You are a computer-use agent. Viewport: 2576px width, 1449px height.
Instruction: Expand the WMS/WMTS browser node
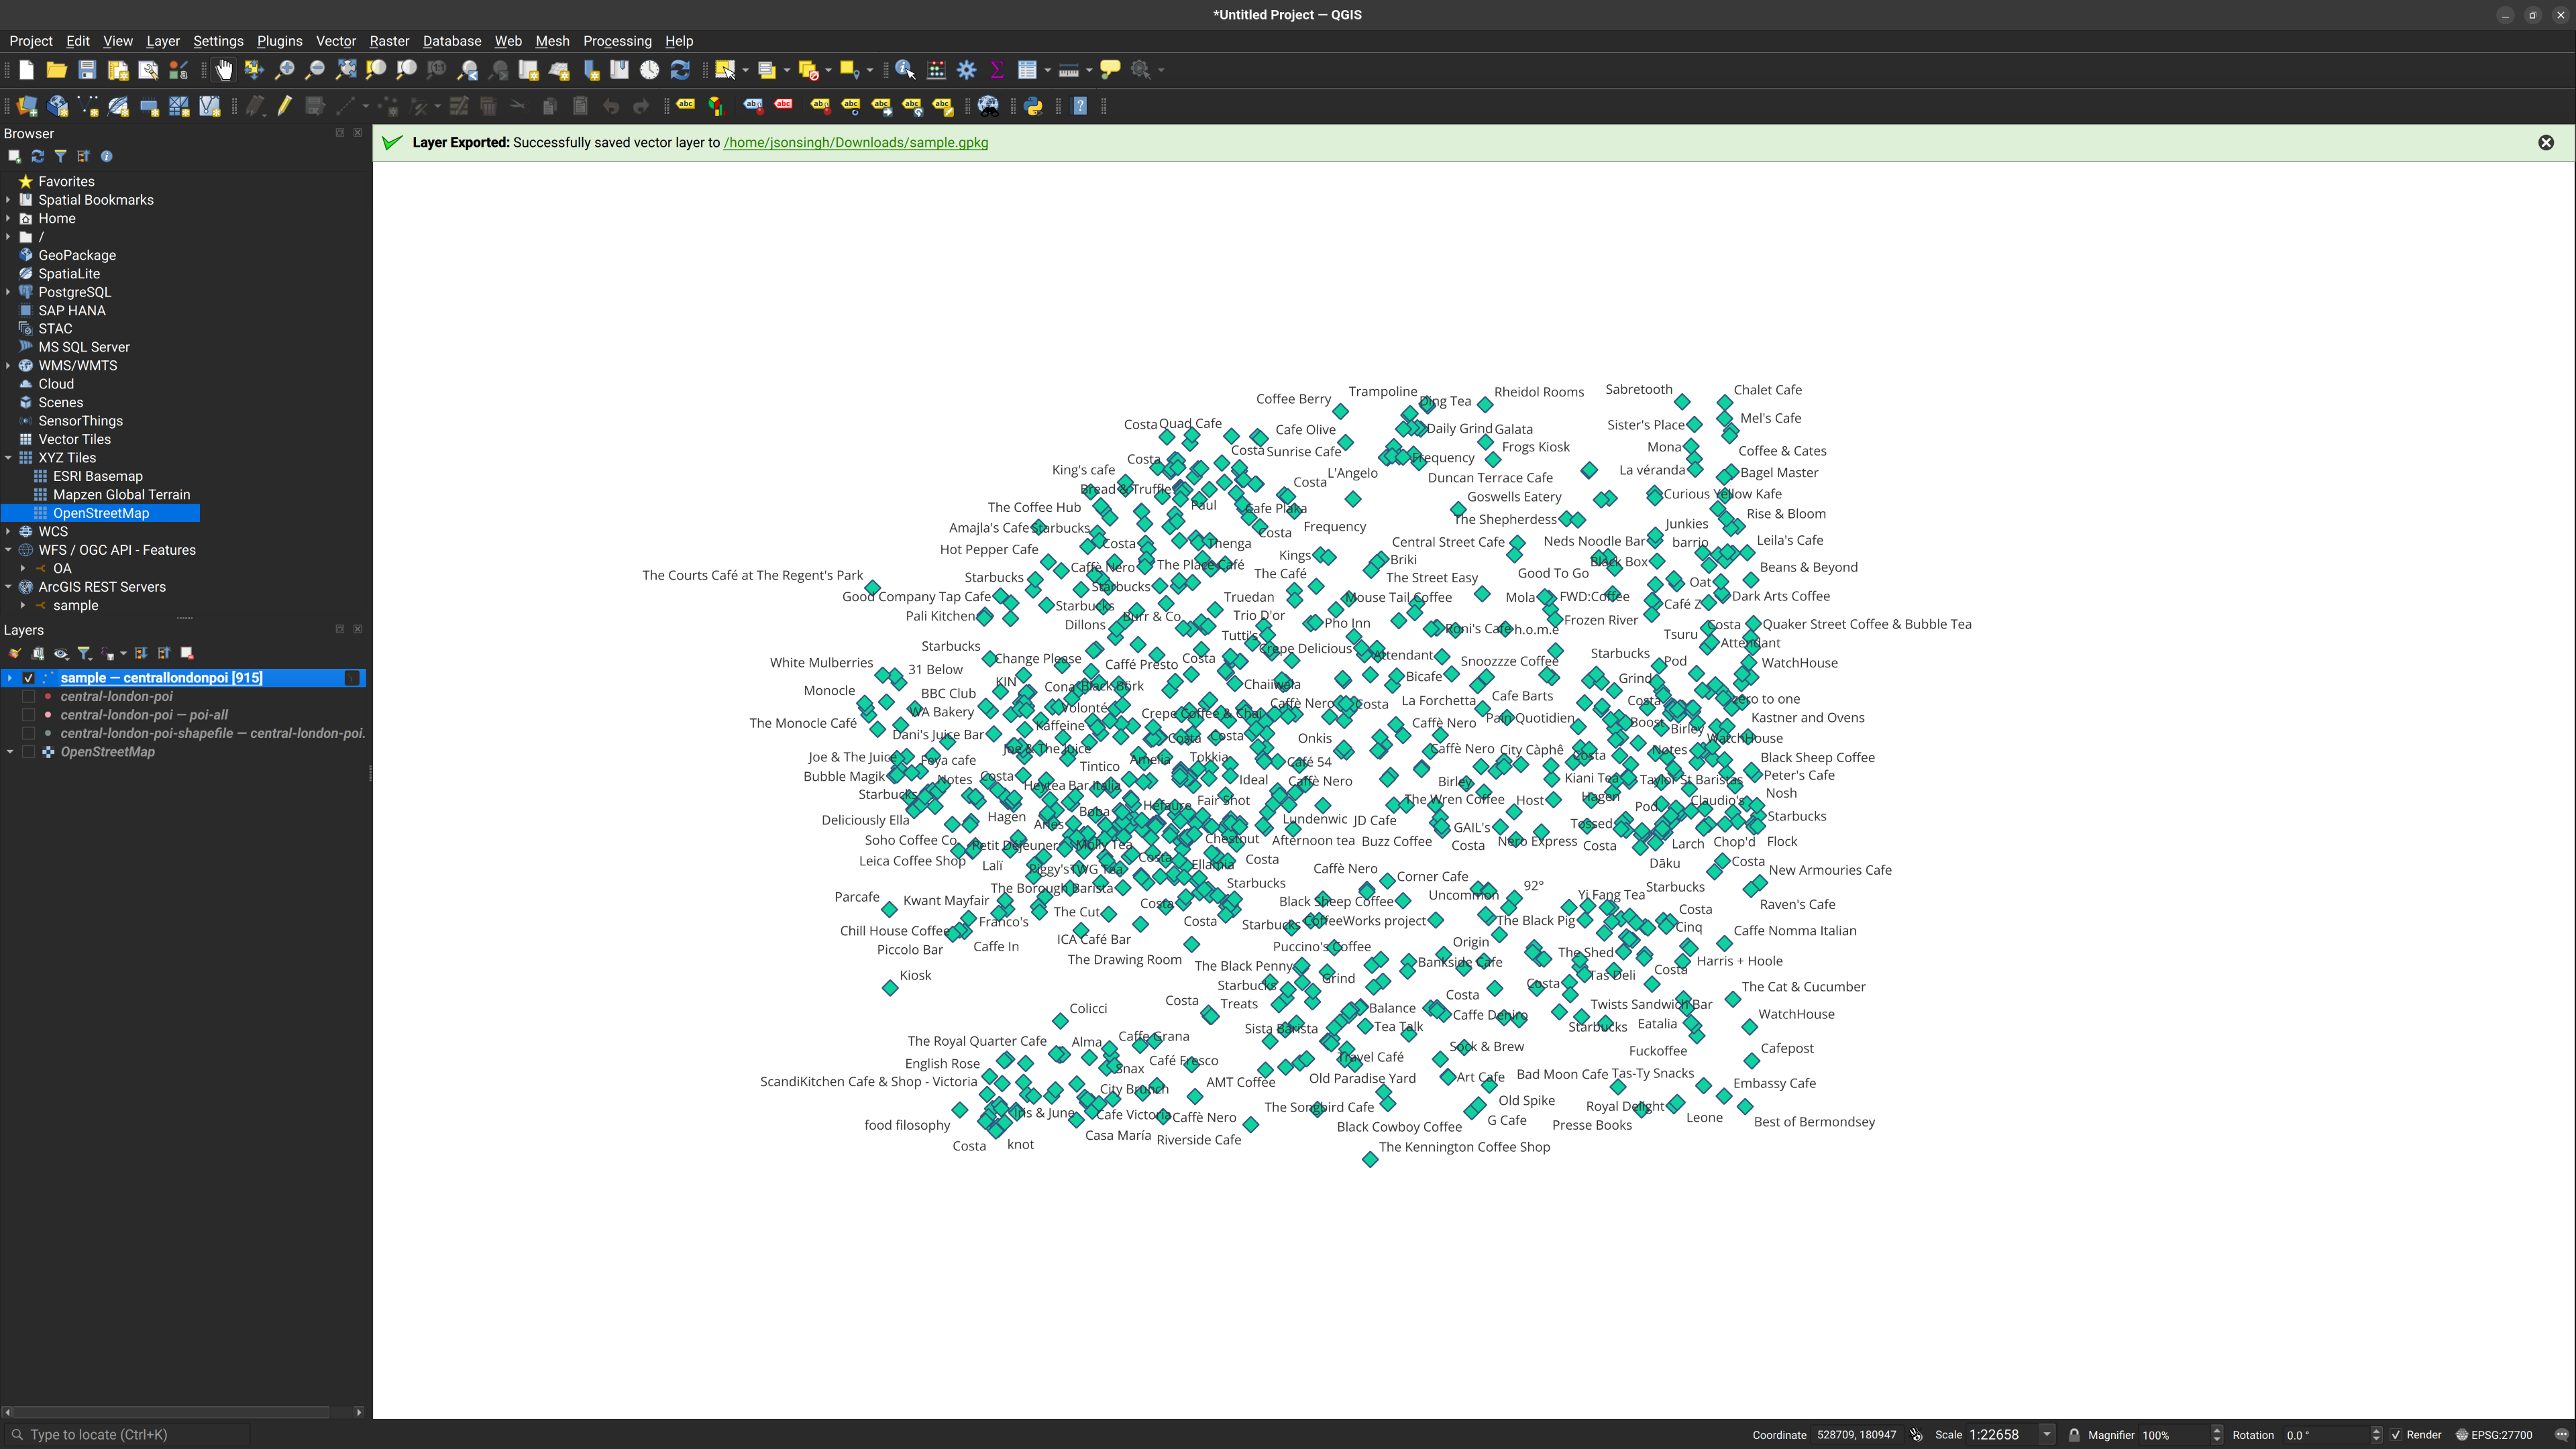9,366
